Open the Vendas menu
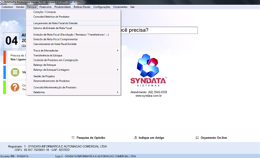The image size is (260, 158). [x=20, y=7]
